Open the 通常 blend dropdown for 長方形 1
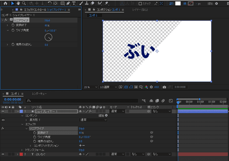The image size is (229, 161). point(93,120)
